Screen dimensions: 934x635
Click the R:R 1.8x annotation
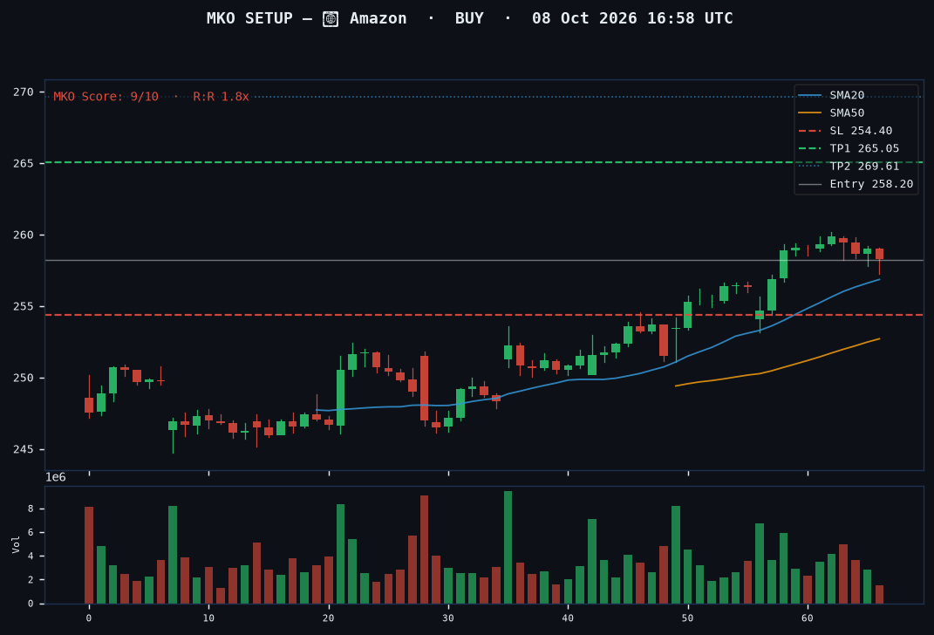point(221,97)
